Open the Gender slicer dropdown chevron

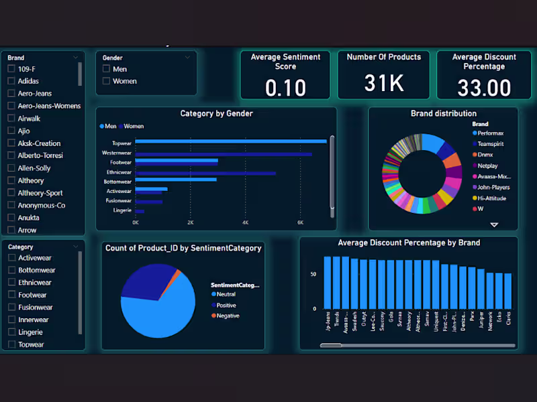point(188,58)
